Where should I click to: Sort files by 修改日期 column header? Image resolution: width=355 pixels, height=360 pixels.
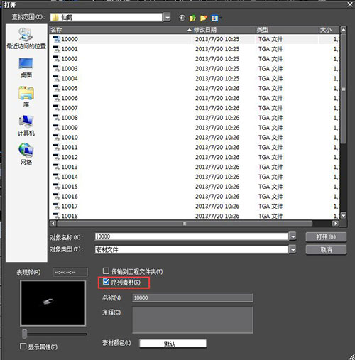224,30
